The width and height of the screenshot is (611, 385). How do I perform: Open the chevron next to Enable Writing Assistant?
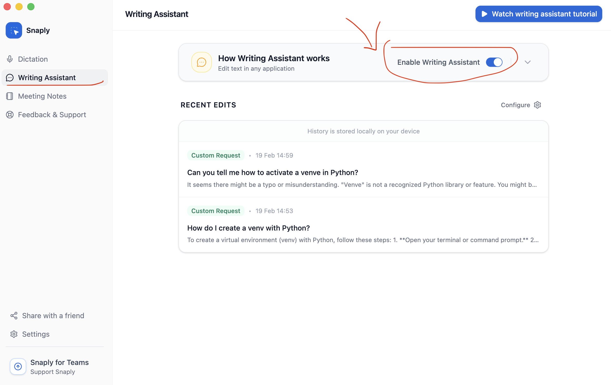[528, 62]
